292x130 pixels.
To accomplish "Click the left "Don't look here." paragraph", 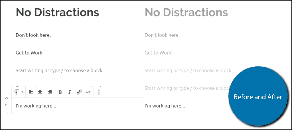I will pyautogui.click(x=33, y=35).
